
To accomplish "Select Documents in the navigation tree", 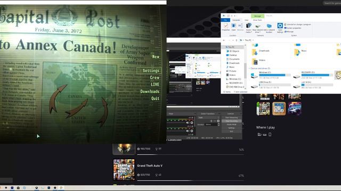I will point(233,59).
